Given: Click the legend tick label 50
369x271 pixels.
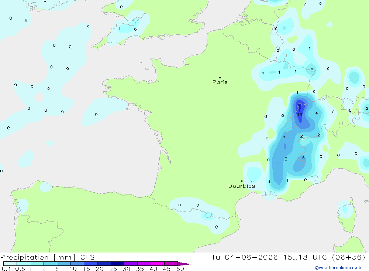Looking at the screenshot, I should pos(180,269).
